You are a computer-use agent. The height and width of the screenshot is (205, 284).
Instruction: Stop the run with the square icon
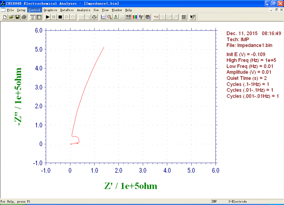60,17
